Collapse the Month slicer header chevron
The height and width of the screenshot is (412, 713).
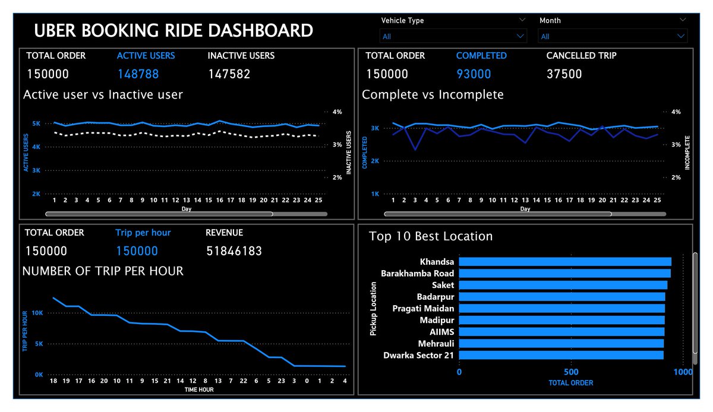pos(682,20)
